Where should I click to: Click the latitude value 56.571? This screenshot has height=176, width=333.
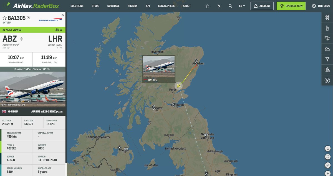click(x=29, y=124)
